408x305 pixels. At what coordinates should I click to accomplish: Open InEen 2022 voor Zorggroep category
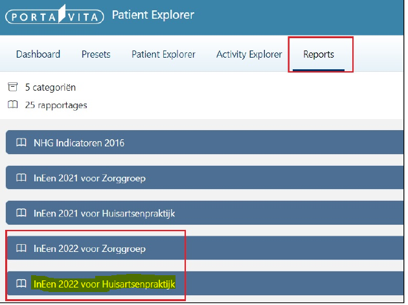click(89, 248)
